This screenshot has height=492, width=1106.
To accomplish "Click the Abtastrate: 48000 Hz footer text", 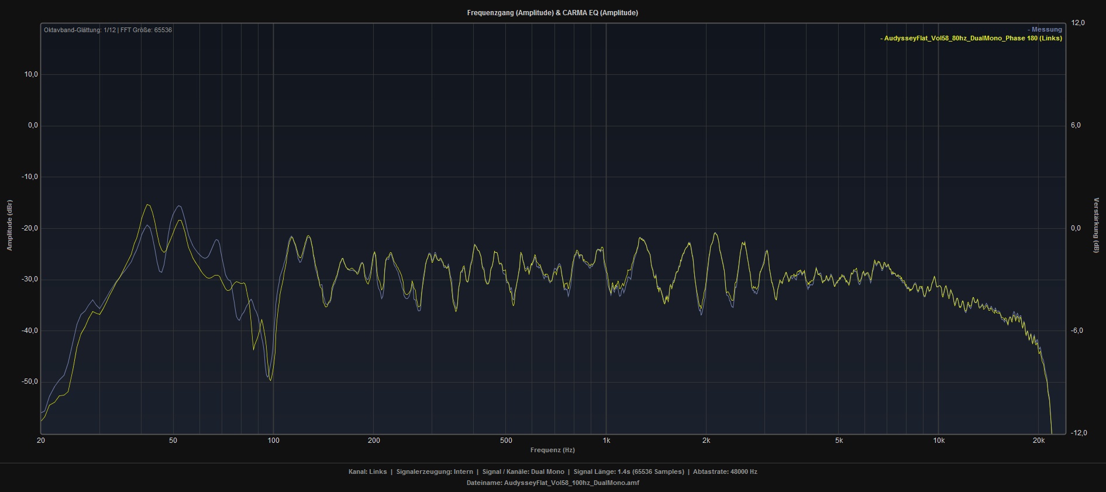I will pyautogui.click(x=725, y=472).
